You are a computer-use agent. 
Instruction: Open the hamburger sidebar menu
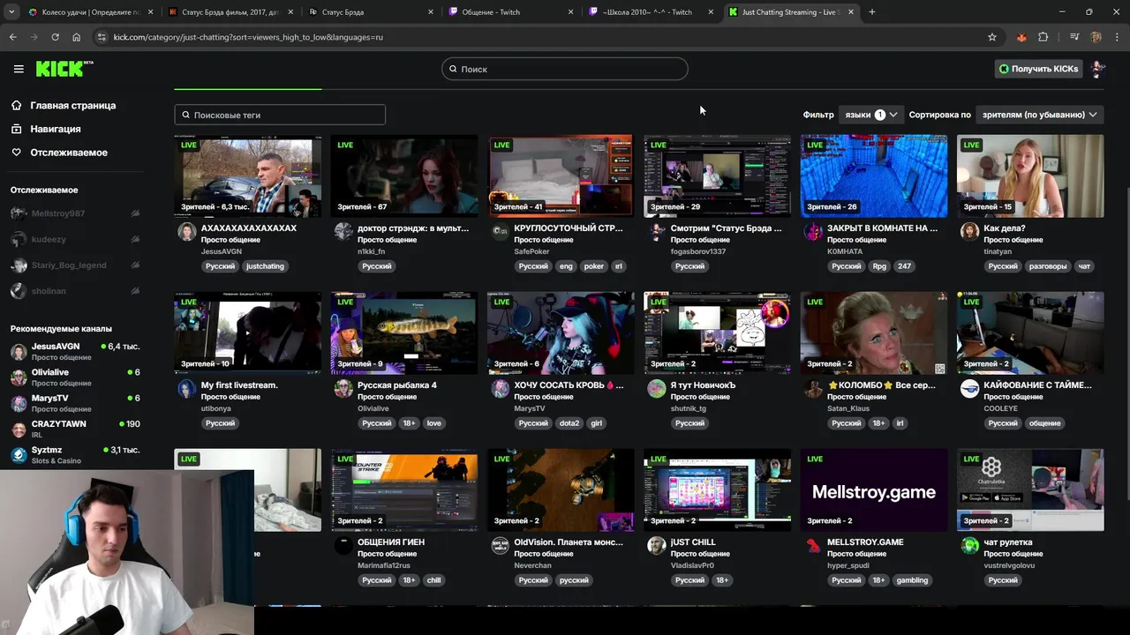pos(19,69)
